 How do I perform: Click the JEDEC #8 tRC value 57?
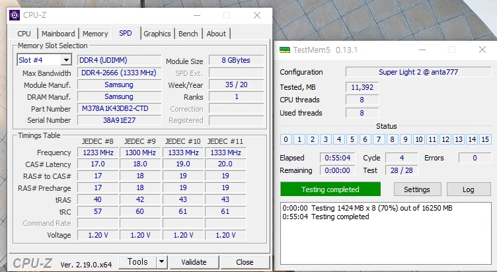[x=98, y=211]
